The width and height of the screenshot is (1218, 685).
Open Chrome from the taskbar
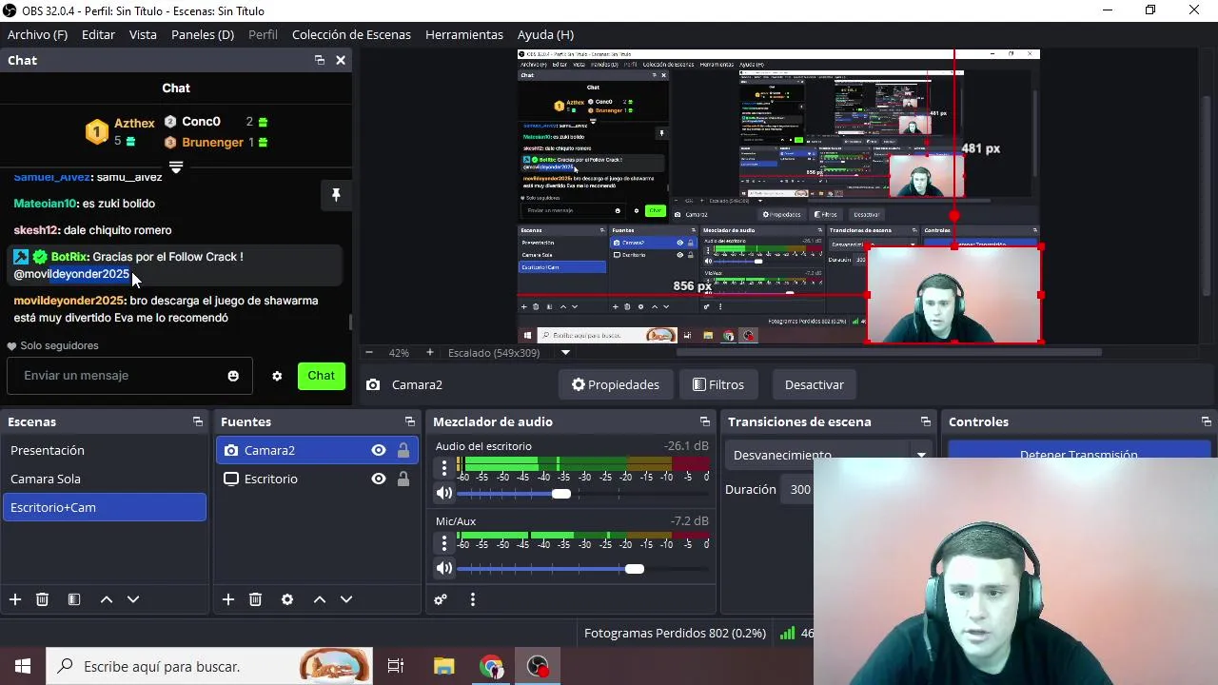pyautogui.click(x=491, y=666)
